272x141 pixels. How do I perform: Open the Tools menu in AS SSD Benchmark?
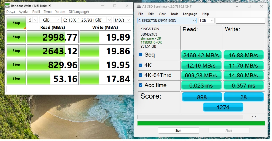(x=174, y=14)
